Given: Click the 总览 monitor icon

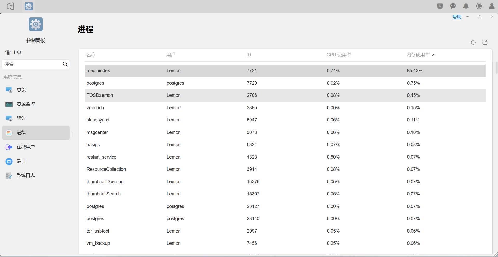Looking at the screenshot, I should click(9, 90).
